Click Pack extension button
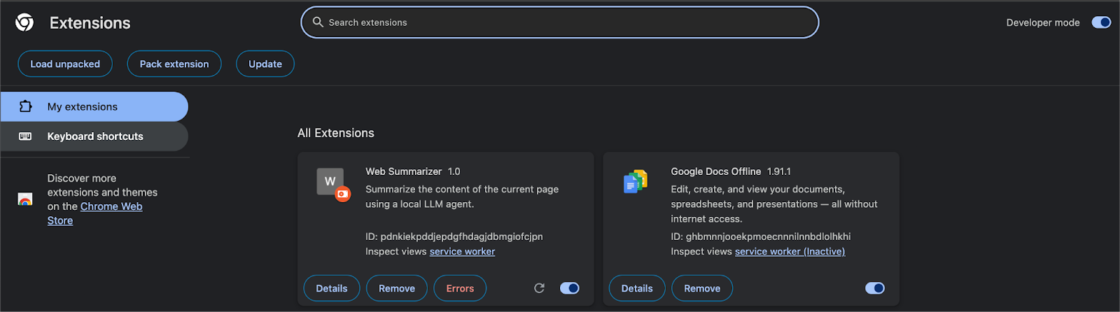This screenshot has width=1120, height=312. (174, 64)
